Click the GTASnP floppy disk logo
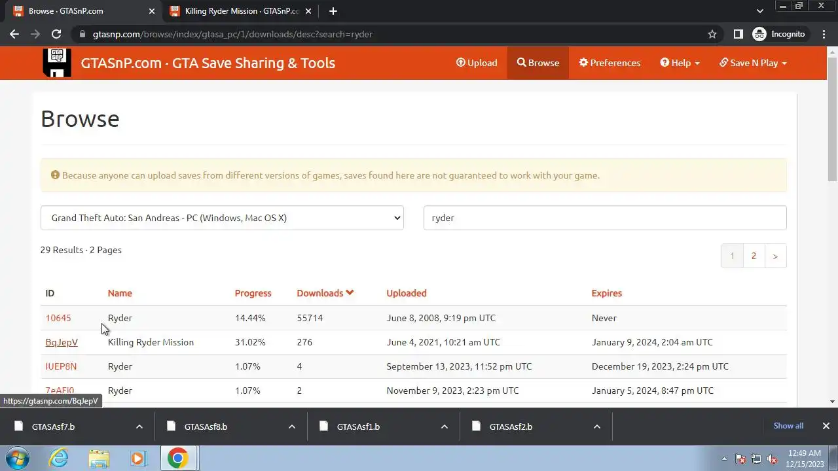Image resolution: width=838 pixels, height=471 pixels. click(57, 63)
